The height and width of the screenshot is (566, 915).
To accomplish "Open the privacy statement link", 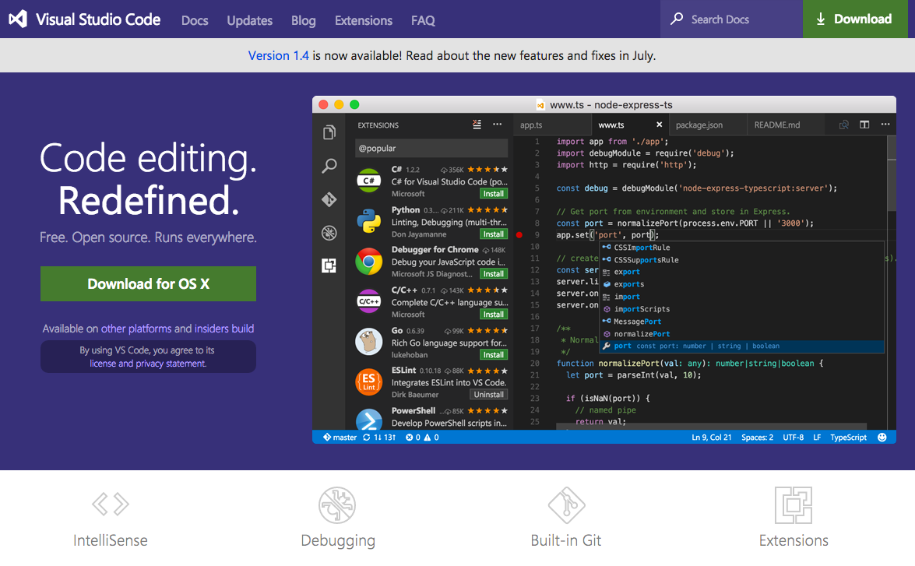I will [171, 364].
